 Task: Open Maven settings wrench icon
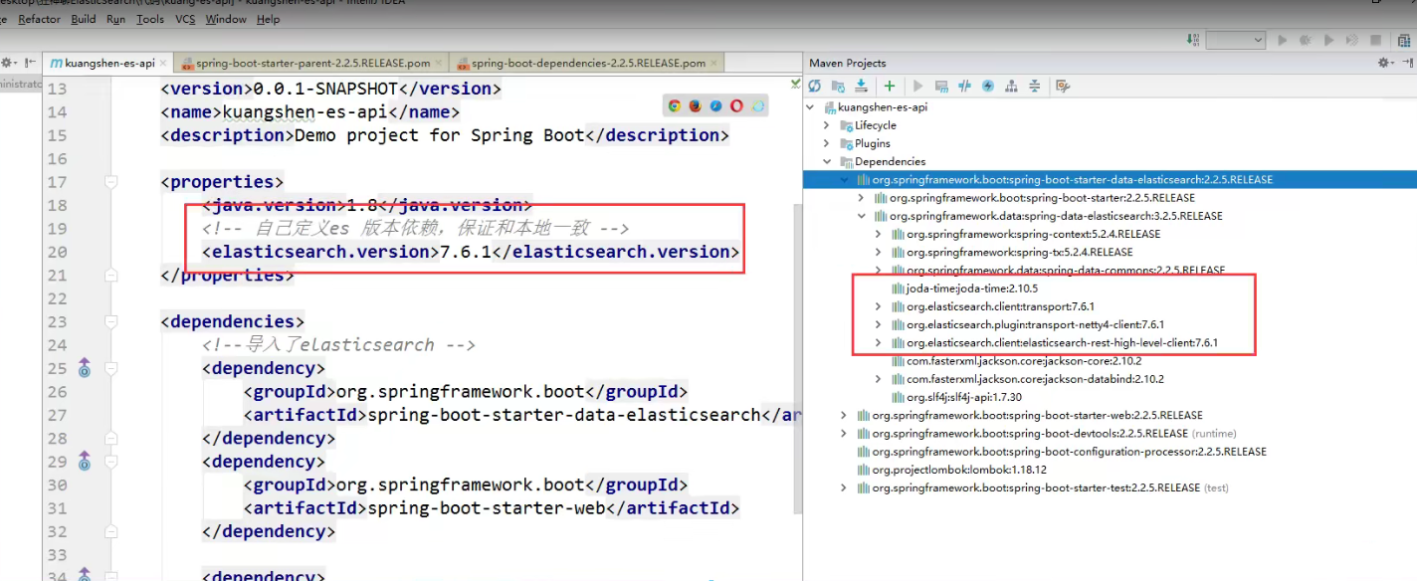tap(1063, 87)
